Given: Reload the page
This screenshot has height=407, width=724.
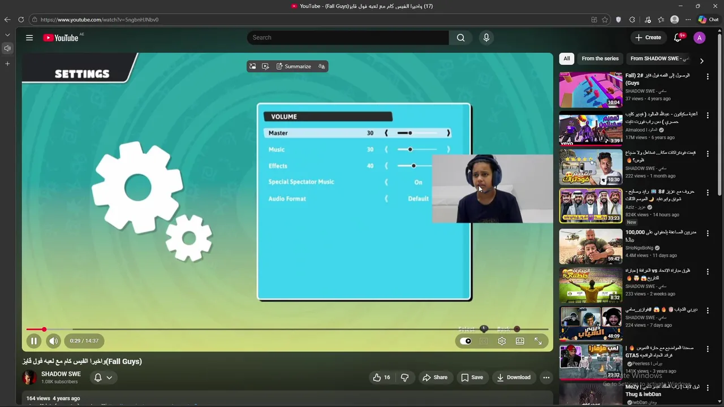Looking at the screenshot, I should click(x=21, y=19).
